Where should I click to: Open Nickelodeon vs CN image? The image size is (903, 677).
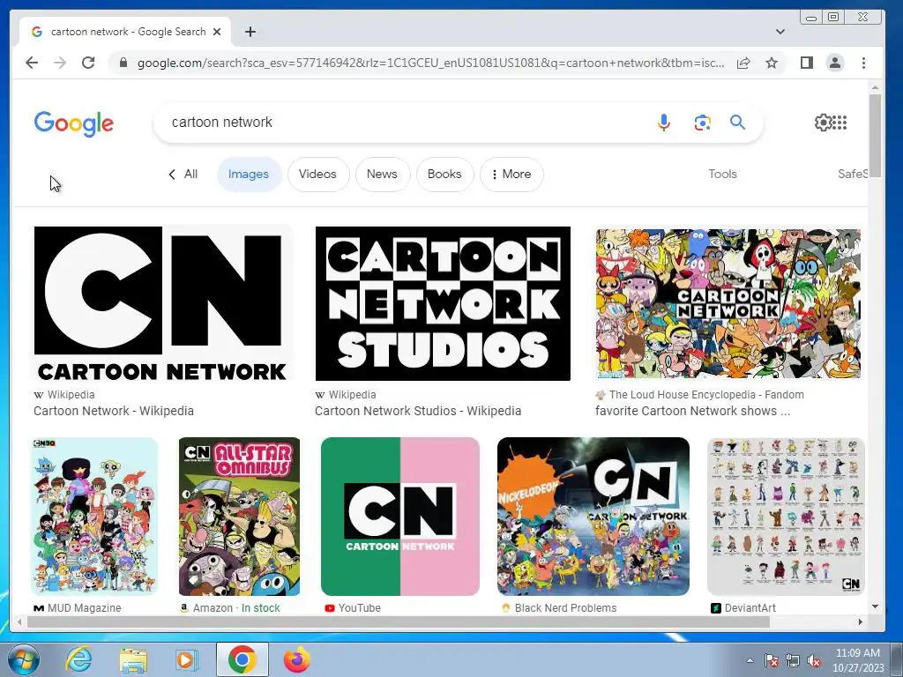(593, 517)
